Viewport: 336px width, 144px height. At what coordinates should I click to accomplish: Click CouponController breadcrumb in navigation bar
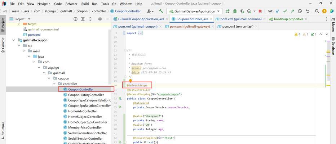[125, 11]
